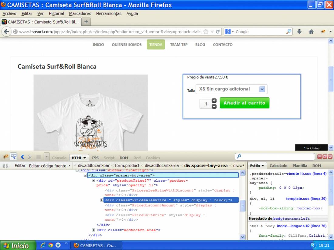This screenshot has width=334, height=250.
Task: Go back in Firebug panel history
Action: click(x=22, y=157)
